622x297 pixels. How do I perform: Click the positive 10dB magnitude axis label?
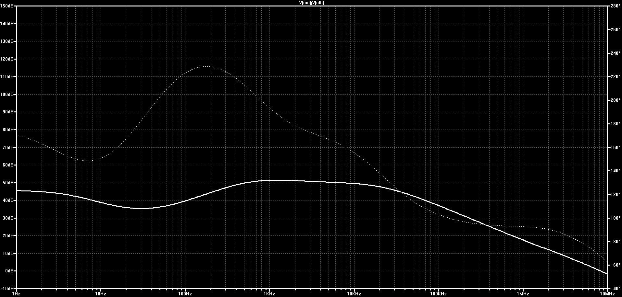click(8, 253)
